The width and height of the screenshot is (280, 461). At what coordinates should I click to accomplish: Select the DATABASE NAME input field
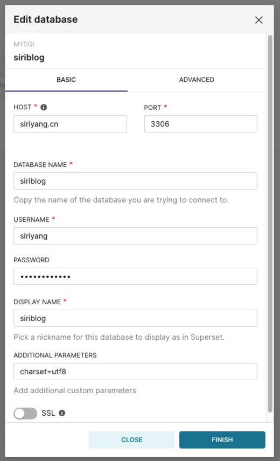pos(135,181)
